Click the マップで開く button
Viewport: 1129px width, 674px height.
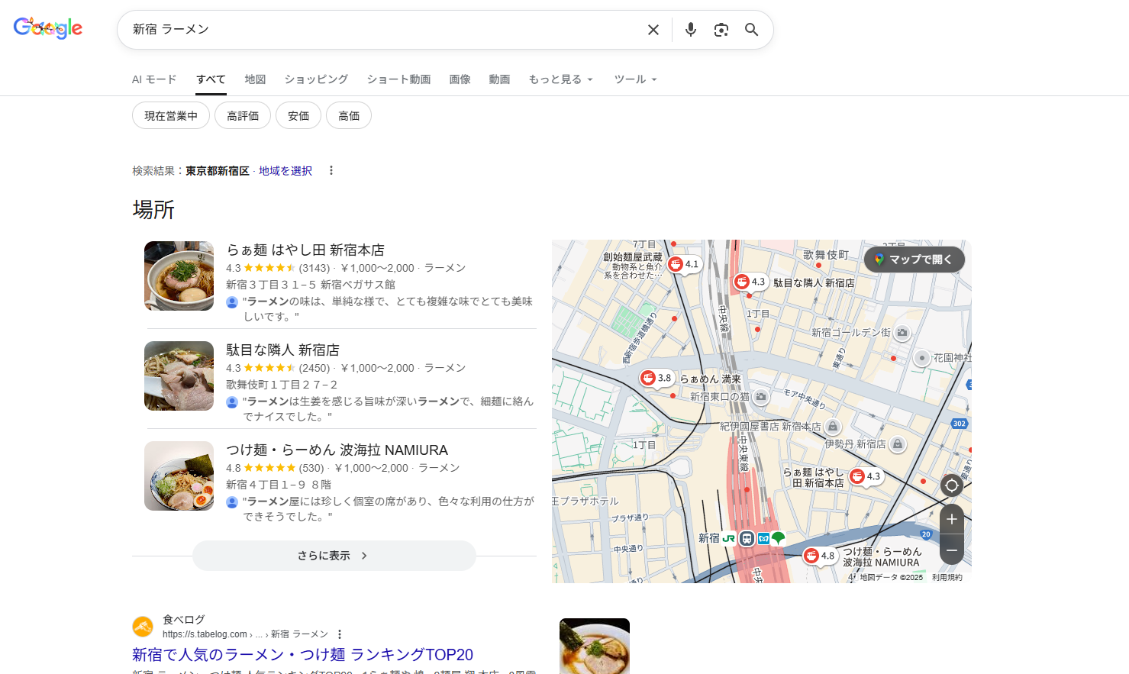click(914, 260)
